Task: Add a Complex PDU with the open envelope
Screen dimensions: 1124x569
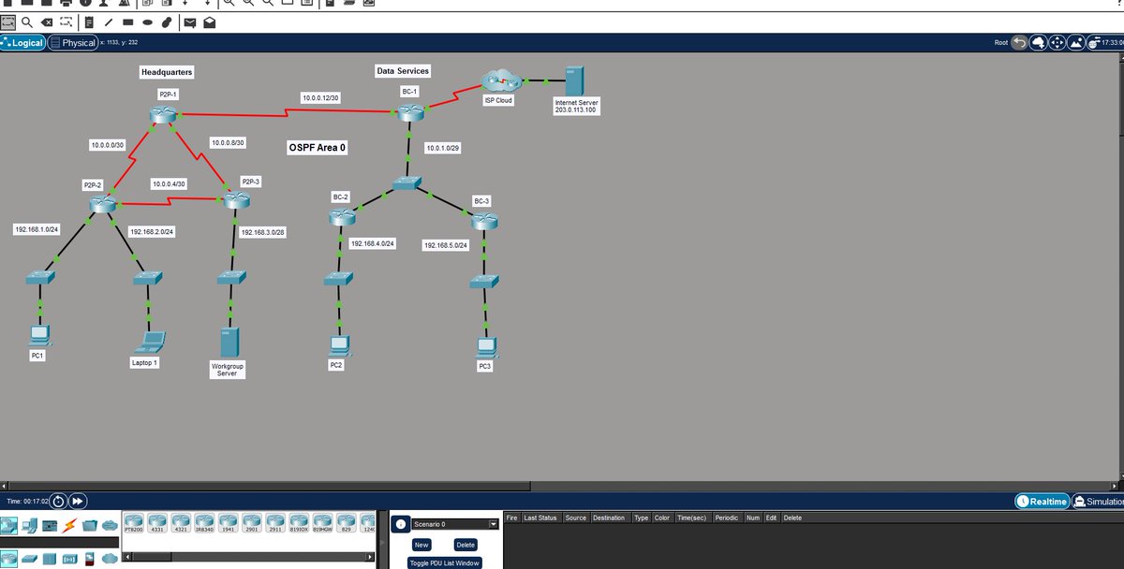Action: click(x=208, y=22)
